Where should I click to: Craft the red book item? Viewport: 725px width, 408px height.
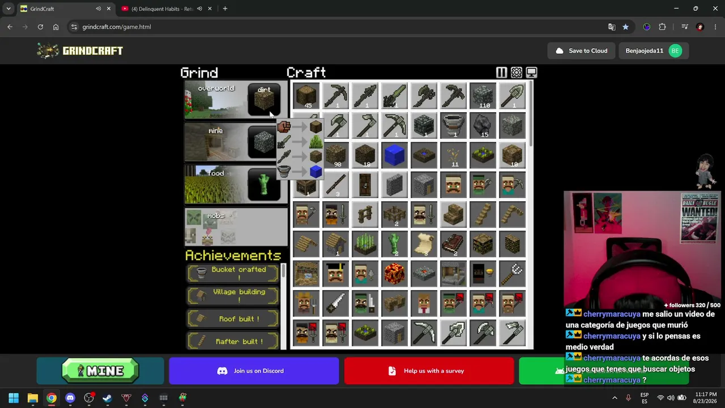click(x=454, y=244)
